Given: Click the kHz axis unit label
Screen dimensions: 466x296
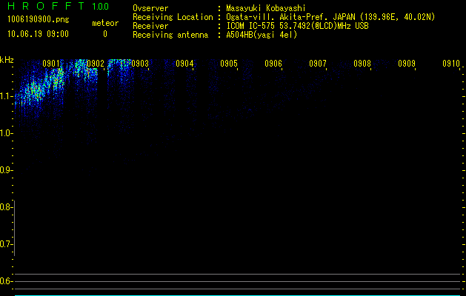Looking at the screenshot, I should (x=7, y=60).
